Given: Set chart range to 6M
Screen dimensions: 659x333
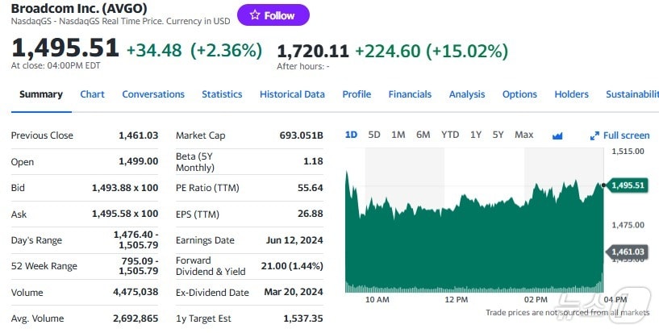Looking at the screenshot, I should coord(423,135).
